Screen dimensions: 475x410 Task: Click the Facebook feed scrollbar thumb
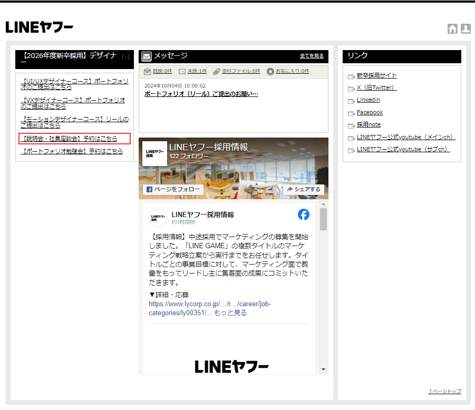(x=323, y=219)
